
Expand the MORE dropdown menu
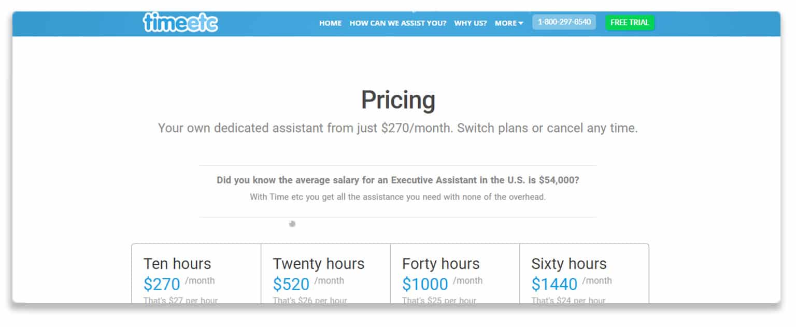point(509,23)
